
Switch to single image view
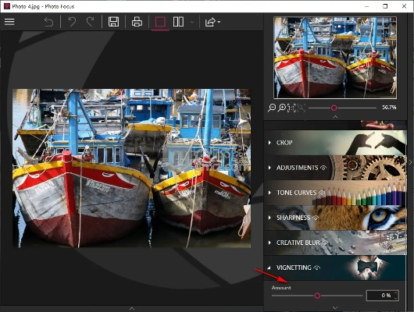pos(160,22)
